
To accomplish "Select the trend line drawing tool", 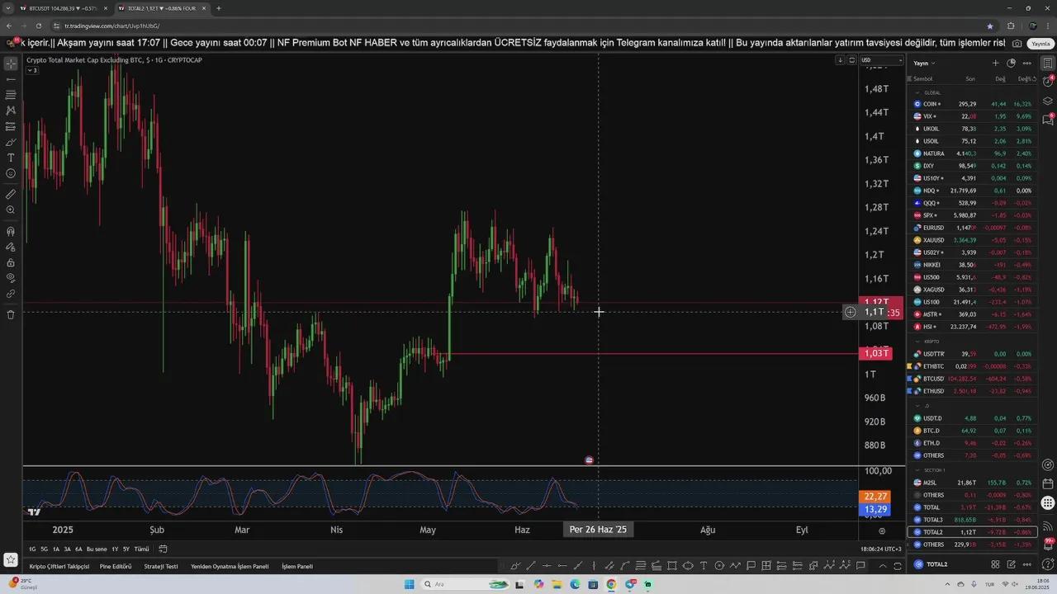I will click(x=11, y=79).
